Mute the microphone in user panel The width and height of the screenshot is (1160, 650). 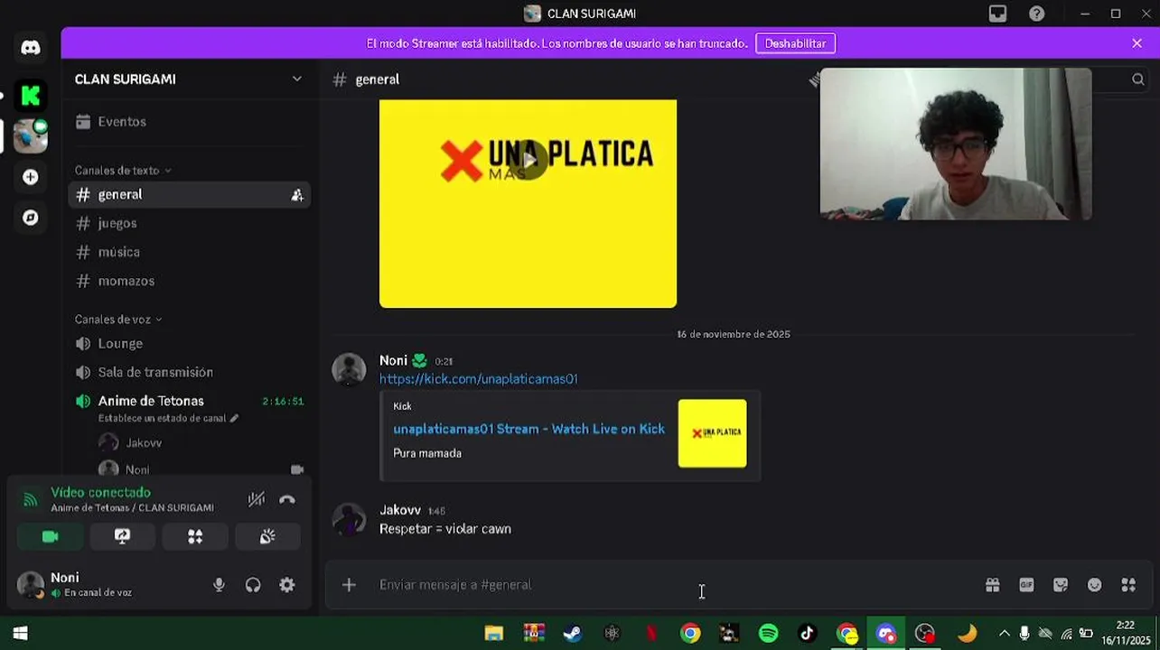pos(219,585)
